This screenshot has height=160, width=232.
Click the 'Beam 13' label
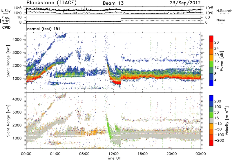pos(113,3)
